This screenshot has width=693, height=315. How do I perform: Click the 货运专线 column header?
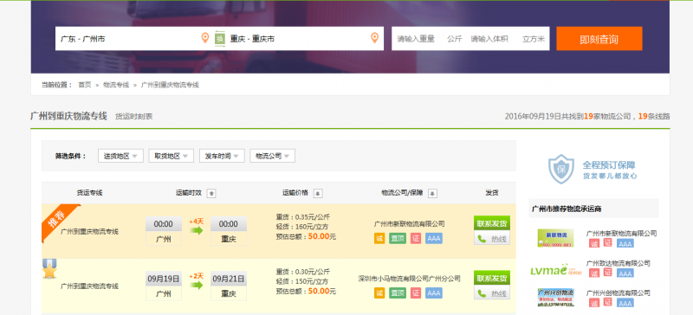[89, 193]
